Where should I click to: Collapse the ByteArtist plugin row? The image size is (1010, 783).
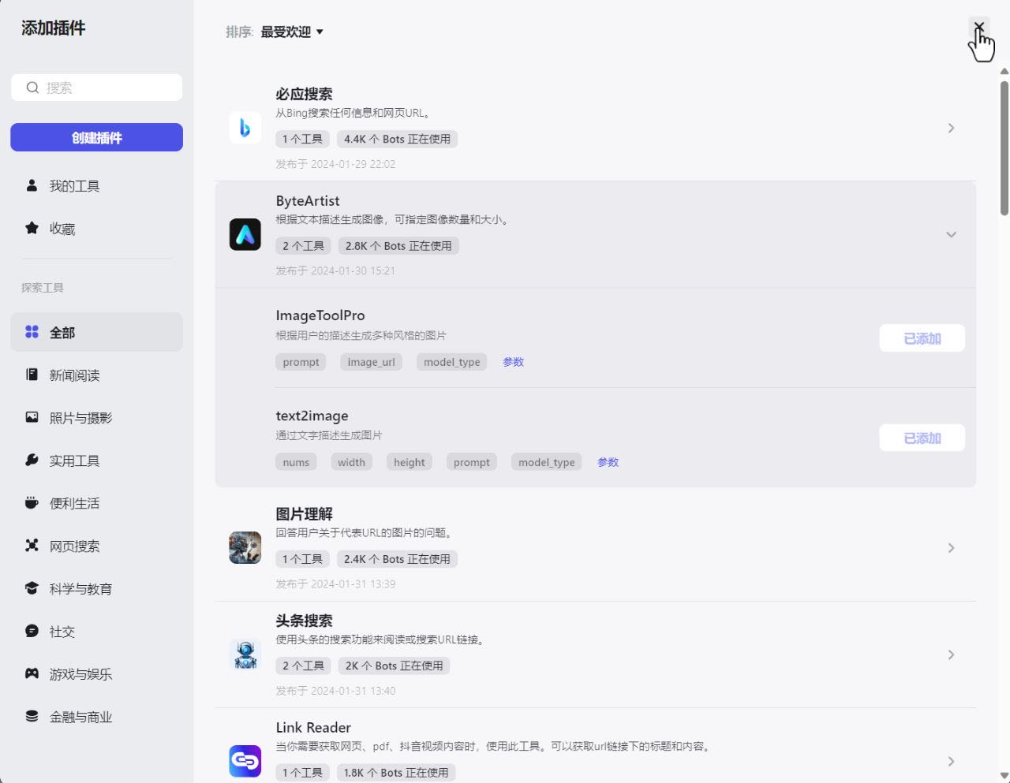click(x=951, y=235)
